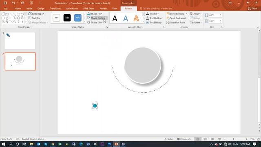Click the zoom slider handle
This screenshot has height=147, width=261.
(x=233, y=139)
